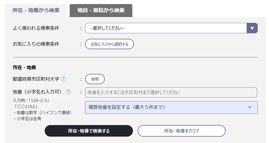Run the search with 所在・地番で検索する
The width and height of the screenshot is (269, 143).
click(x=89, y=131)
